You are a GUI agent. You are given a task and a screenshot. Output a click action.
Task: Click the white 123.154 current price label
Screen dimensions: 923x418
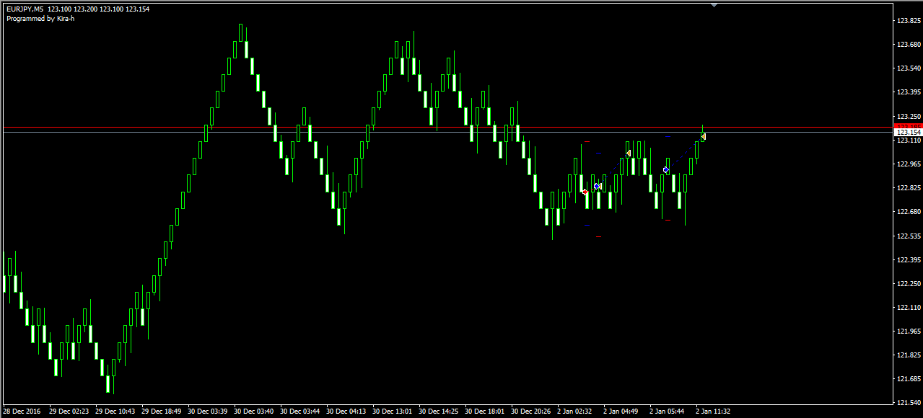click(x=908, y=133)
